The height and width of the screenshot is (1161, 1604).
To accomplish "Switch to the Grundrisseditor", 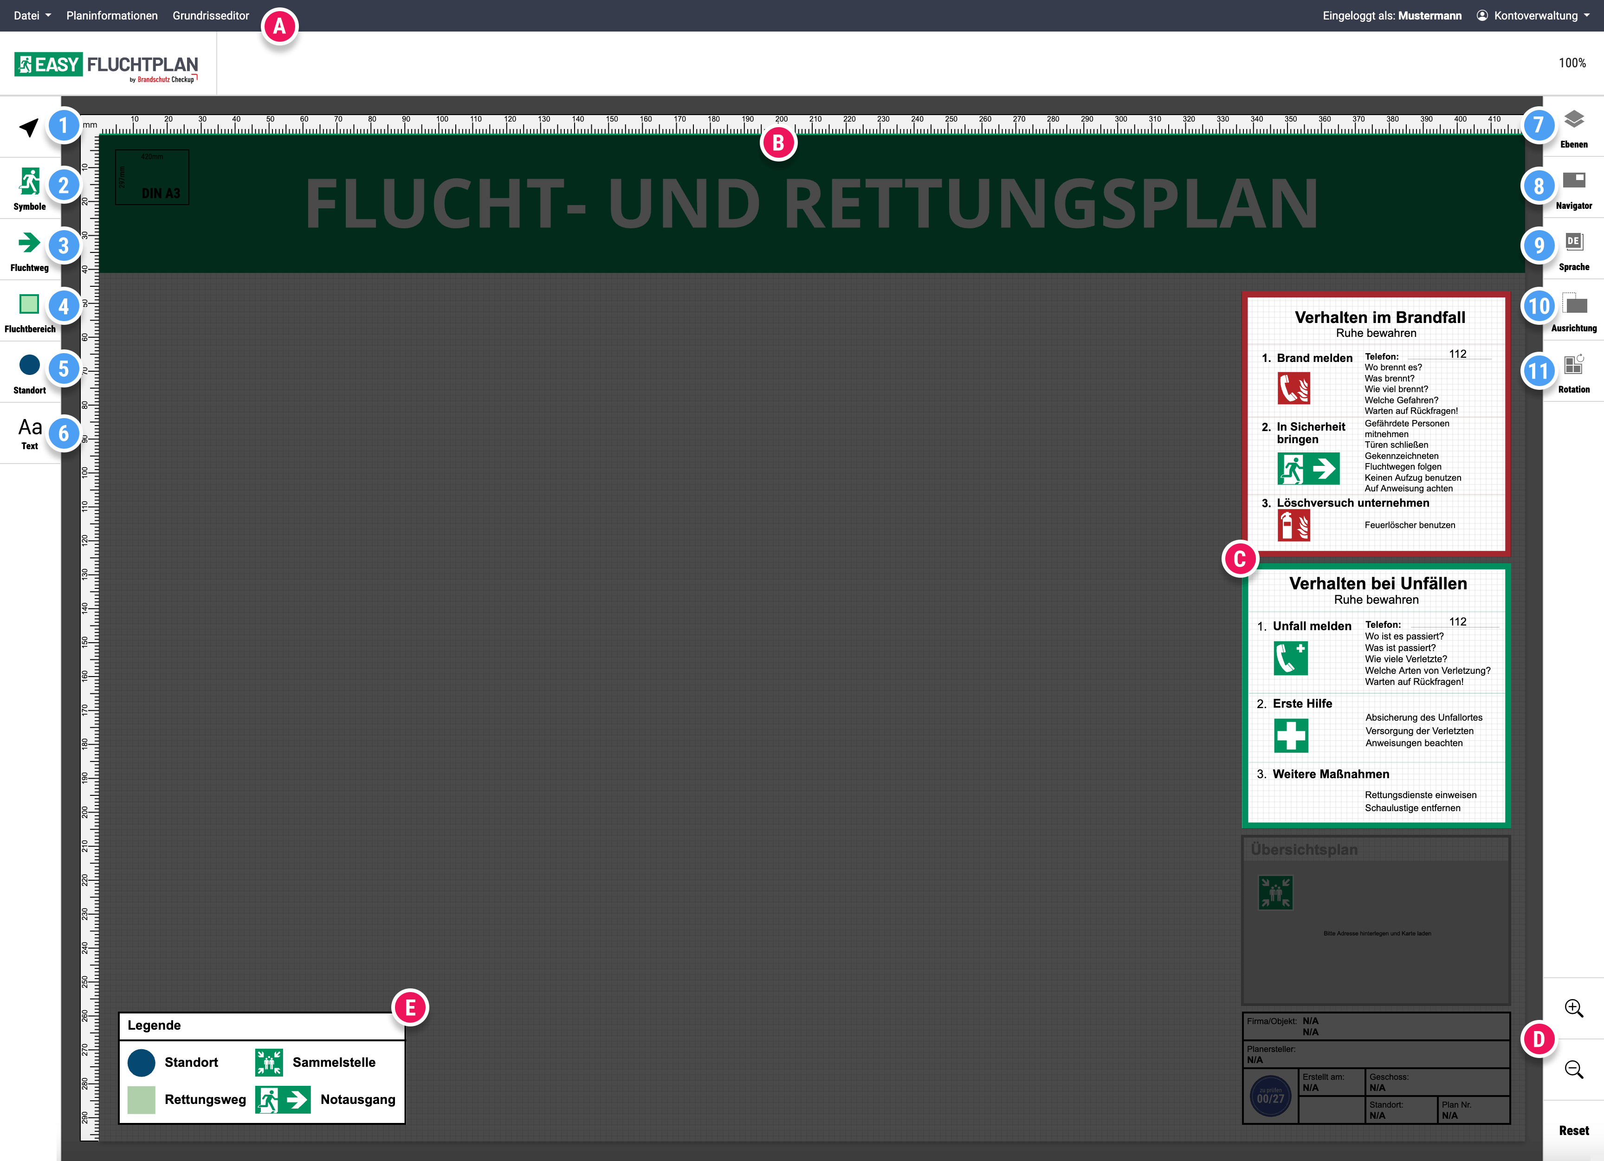I will coord(211,15).
